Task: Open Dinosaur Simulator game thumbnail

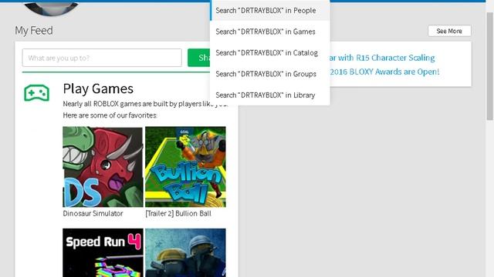Action: pos(103,167)
